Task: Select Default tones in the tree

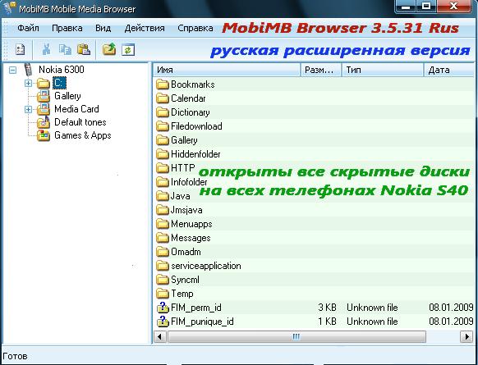Action: click(80, 122)
